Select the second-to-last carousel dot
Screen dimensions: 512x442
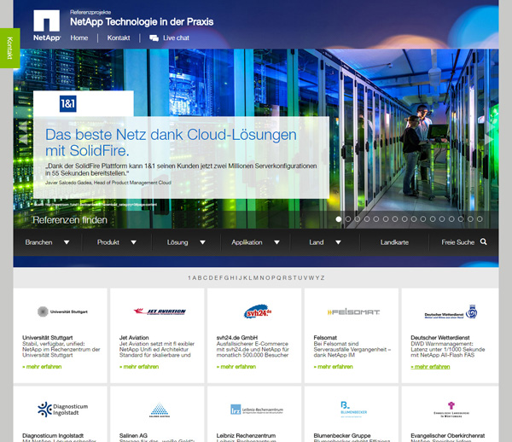coord(470,219)
